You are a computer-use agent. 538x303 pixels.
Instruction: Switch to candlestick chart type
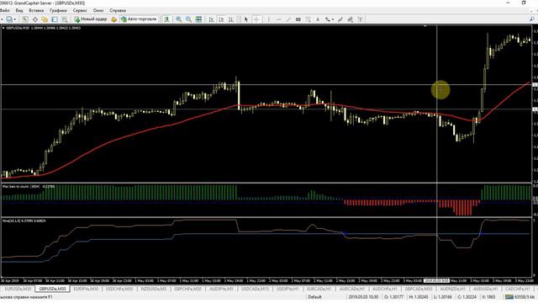(x=221, y=19)
